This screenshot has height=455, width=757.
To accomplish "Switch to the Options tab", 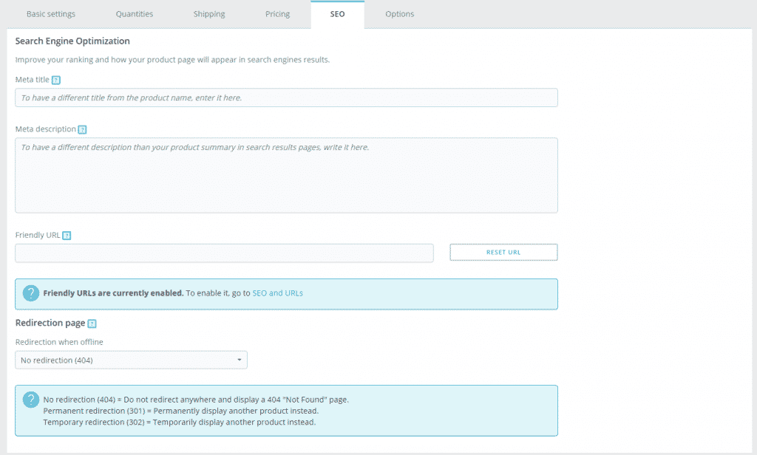I will (399, 13).
